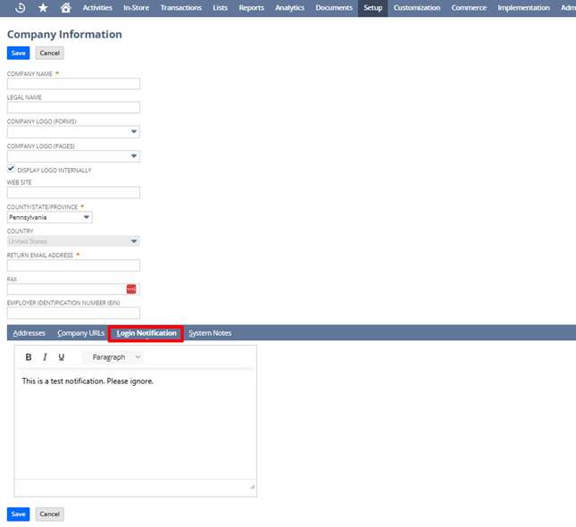Viewport: 576px width, 527px height.
Task: Open the Customization menu
Action: [417, 8]
